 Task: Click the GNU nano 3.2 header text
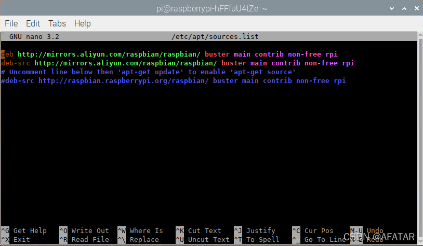[x=34, y=37]
